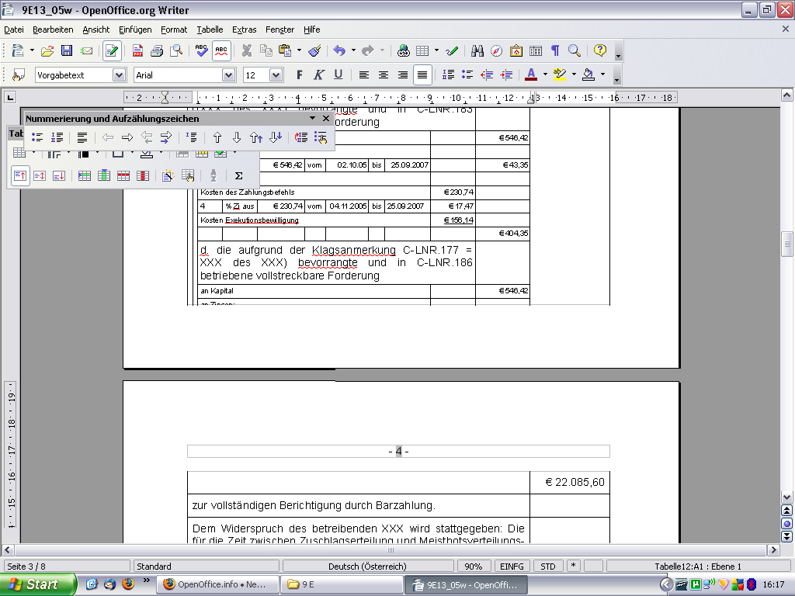This screenshot has width=795, height=596.
Task: Open the Tabelle menu
Action: click(x=210, y=29)
